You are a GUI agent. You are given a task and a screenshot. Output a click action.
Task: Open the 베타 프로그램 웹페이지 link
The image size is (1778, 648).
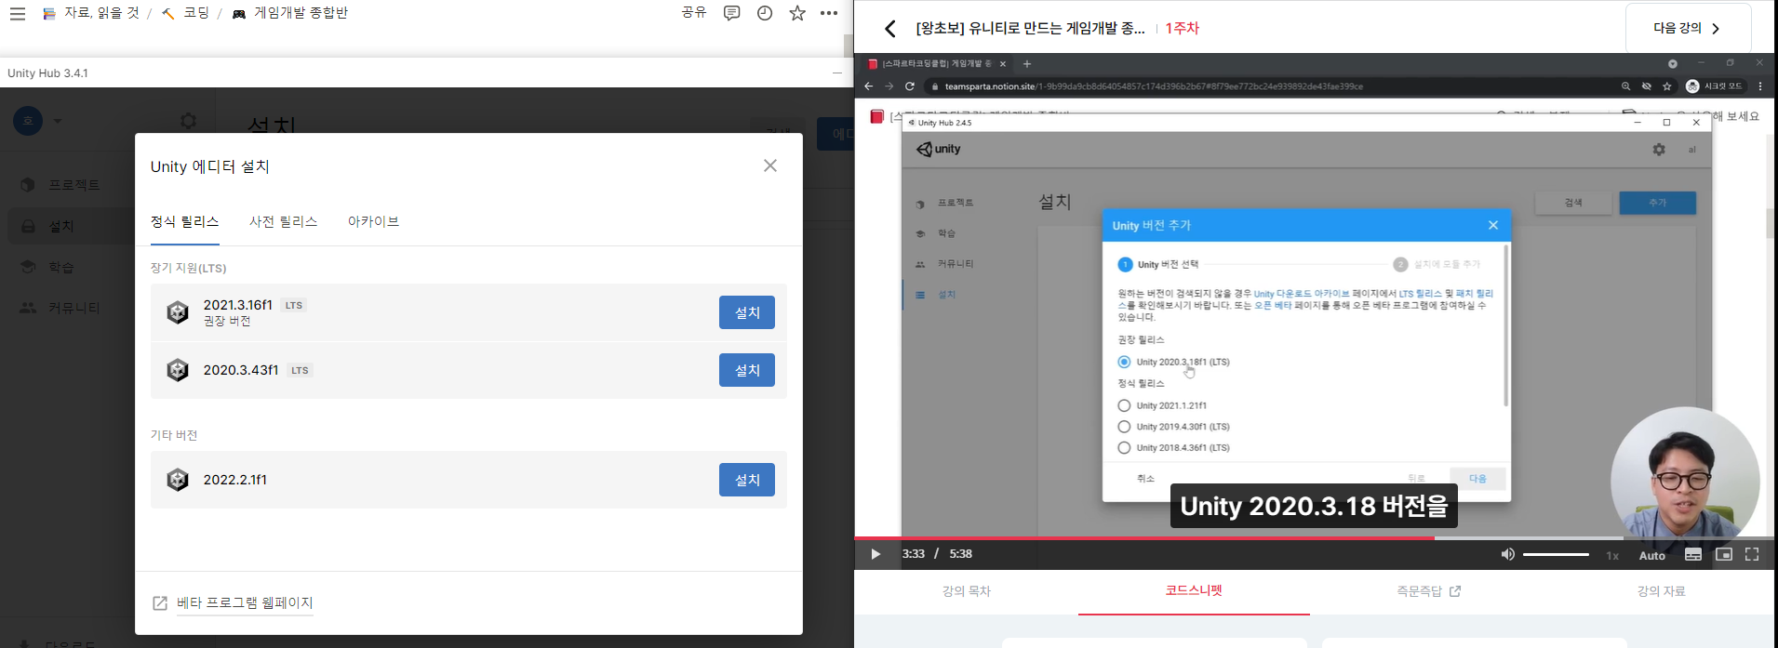pos(245,603)
